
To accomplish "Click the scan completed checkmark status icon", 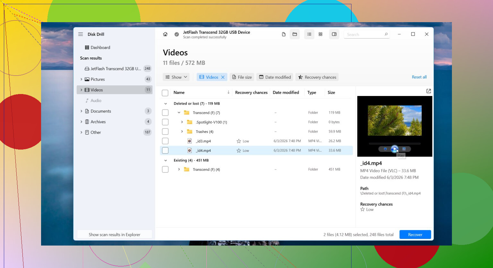I will point(177,34).
